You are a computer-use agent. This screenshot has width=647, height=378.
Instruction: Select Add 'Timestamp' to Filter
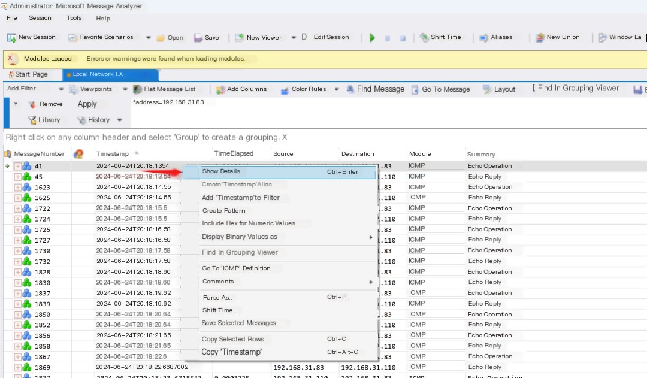[x=241, y=198]
